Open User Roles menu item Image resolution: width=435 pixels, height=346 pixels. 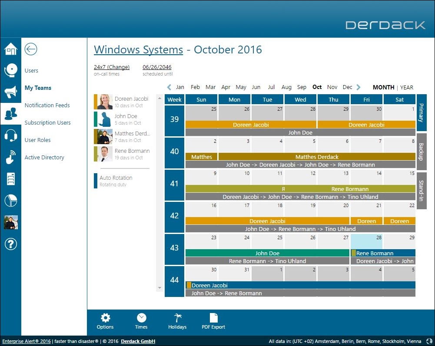37,140
